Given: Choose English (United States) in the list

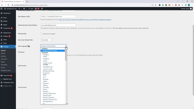Looking at the screenshot, I should (x=53, y=51).
